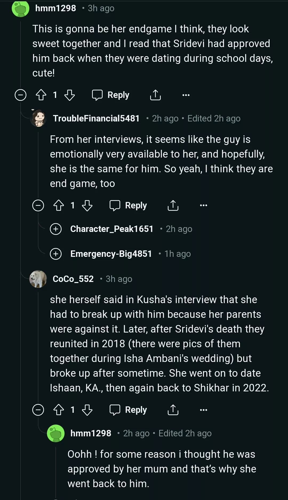Viewport: 288px width, 500px height.
Task: Downvote CoCo_552's comment
Action: tap(87, 410)
